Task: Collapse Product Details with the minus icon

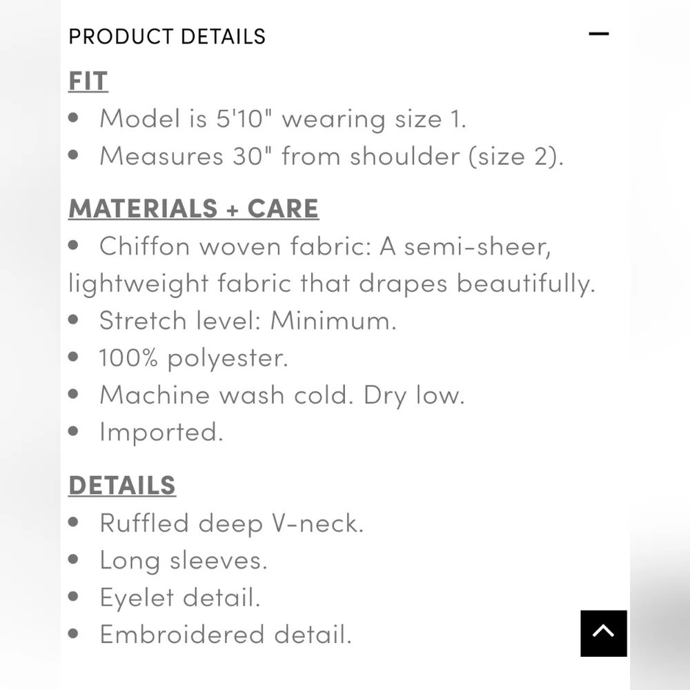Action: click(x=598, y=34)
